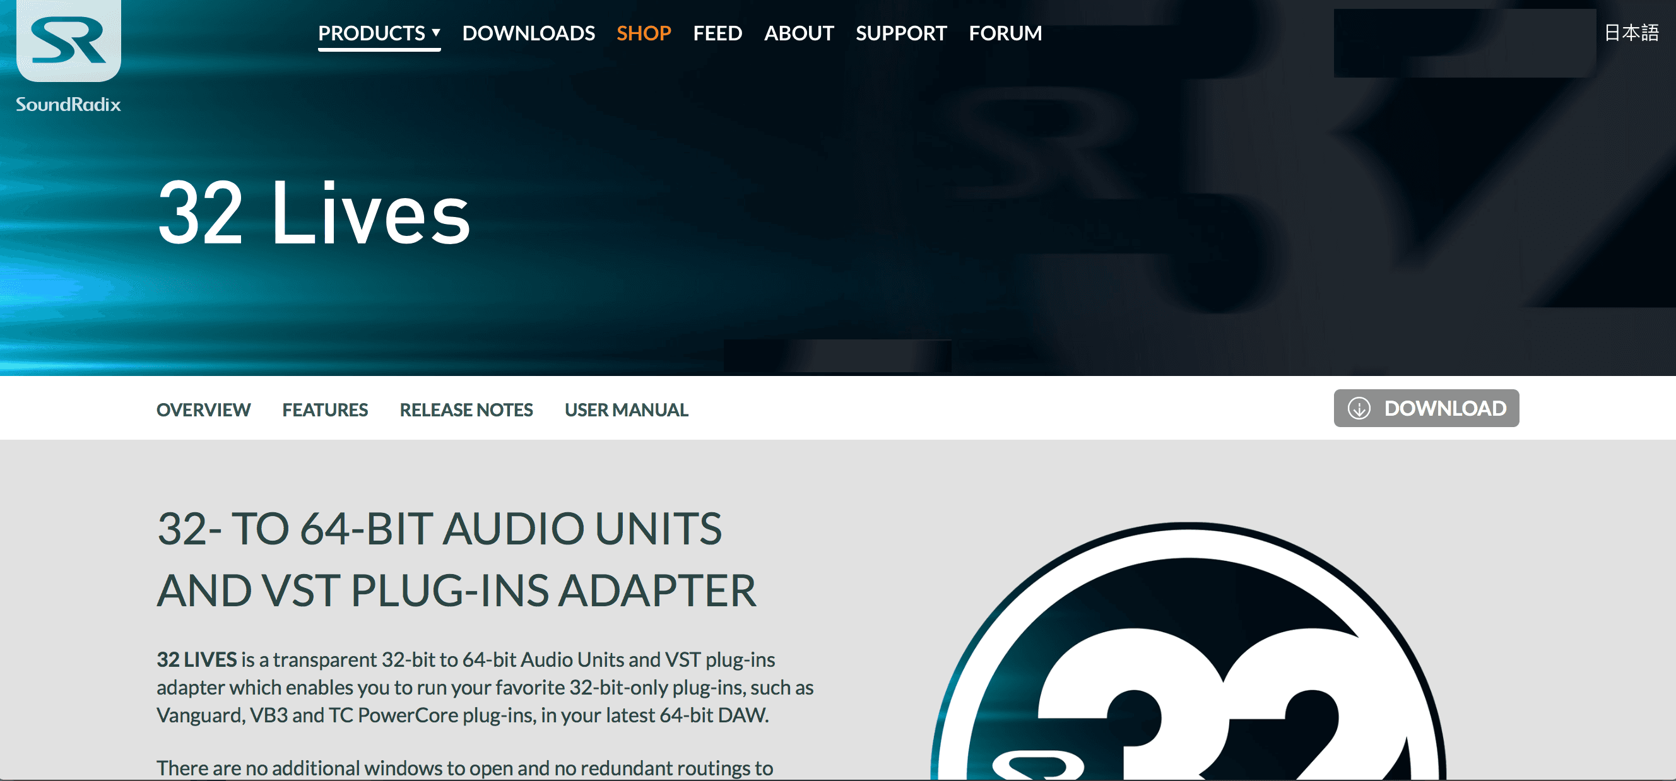Expand the PRODUCTS dropdown menu

click(371, 33)
